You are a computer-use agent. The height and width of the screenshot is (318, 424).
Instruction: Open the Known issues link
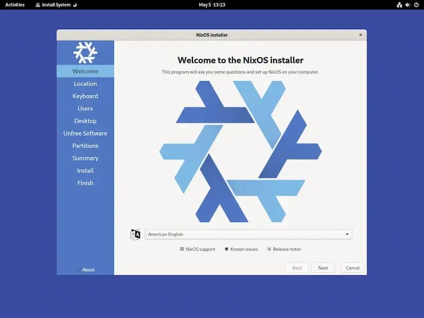241,249
